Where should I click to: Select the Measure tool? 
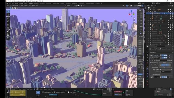coord(8,35)
